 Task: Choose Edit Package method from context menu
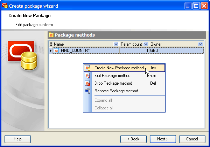coord(112,76)
